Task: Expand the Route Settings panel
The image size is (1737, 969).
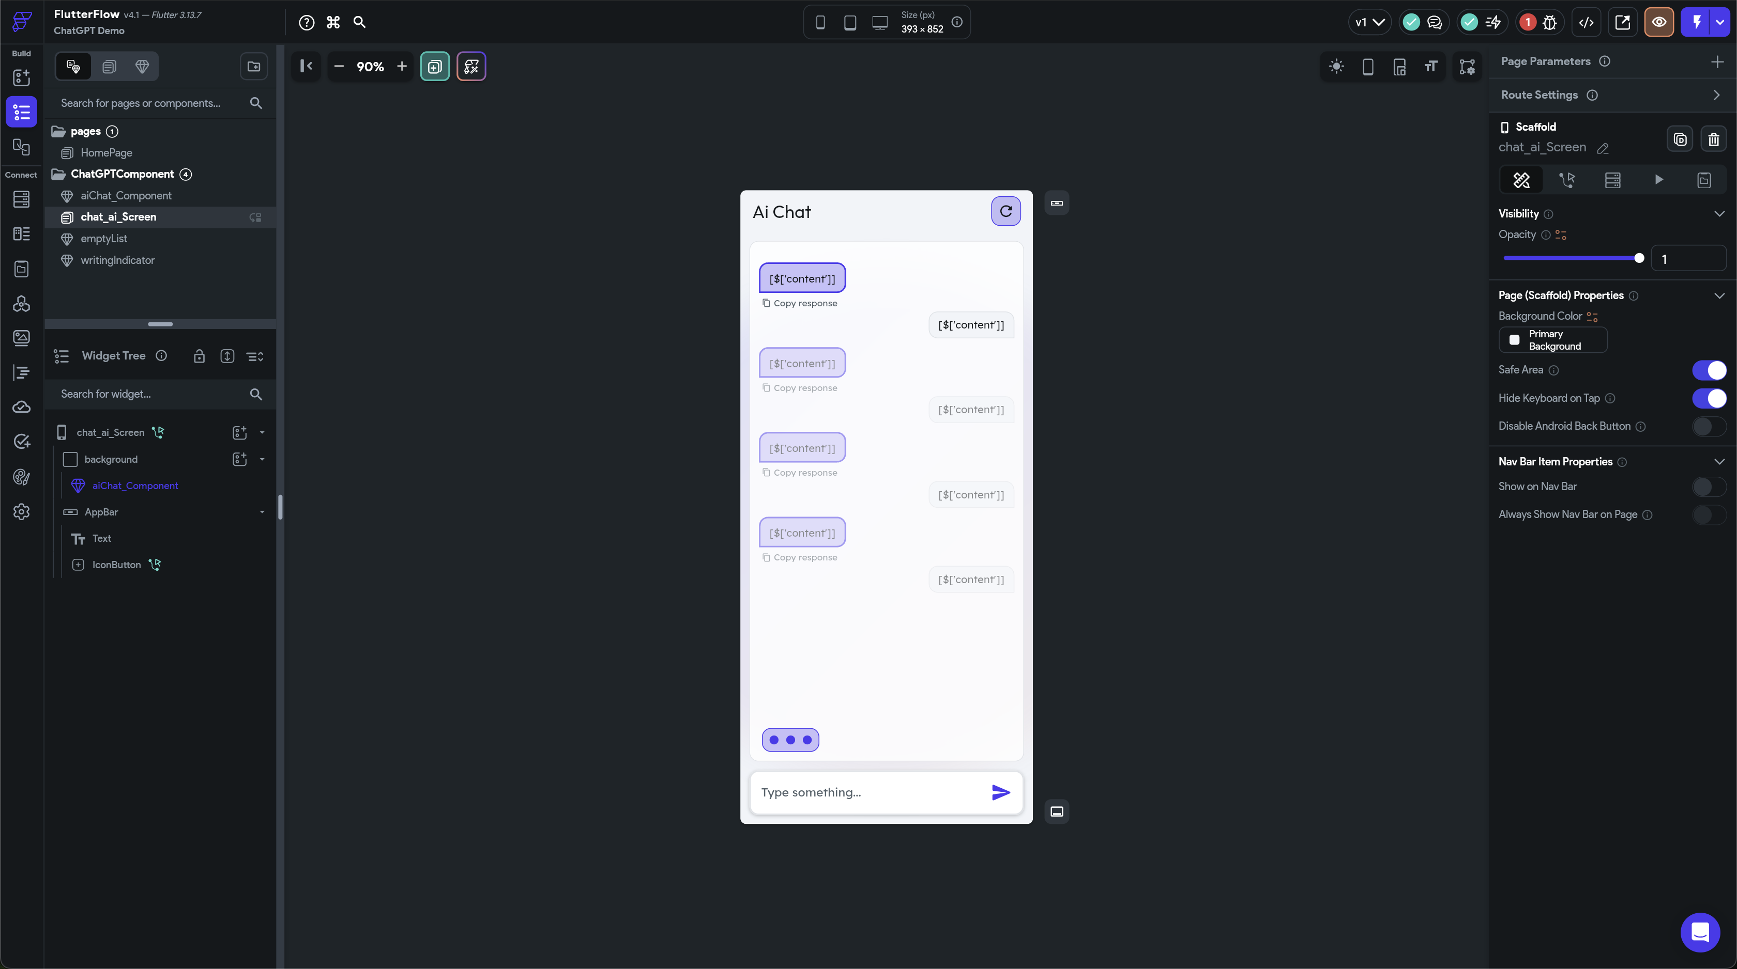Action: (1716, 95)
